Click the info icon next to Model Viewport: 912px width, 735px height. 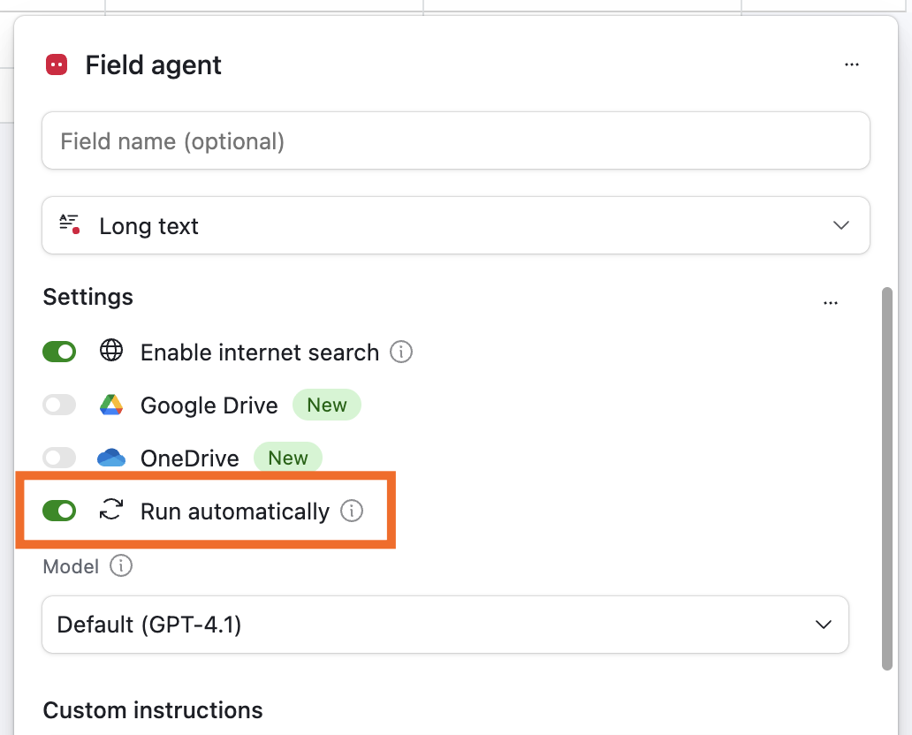(122, 566)
